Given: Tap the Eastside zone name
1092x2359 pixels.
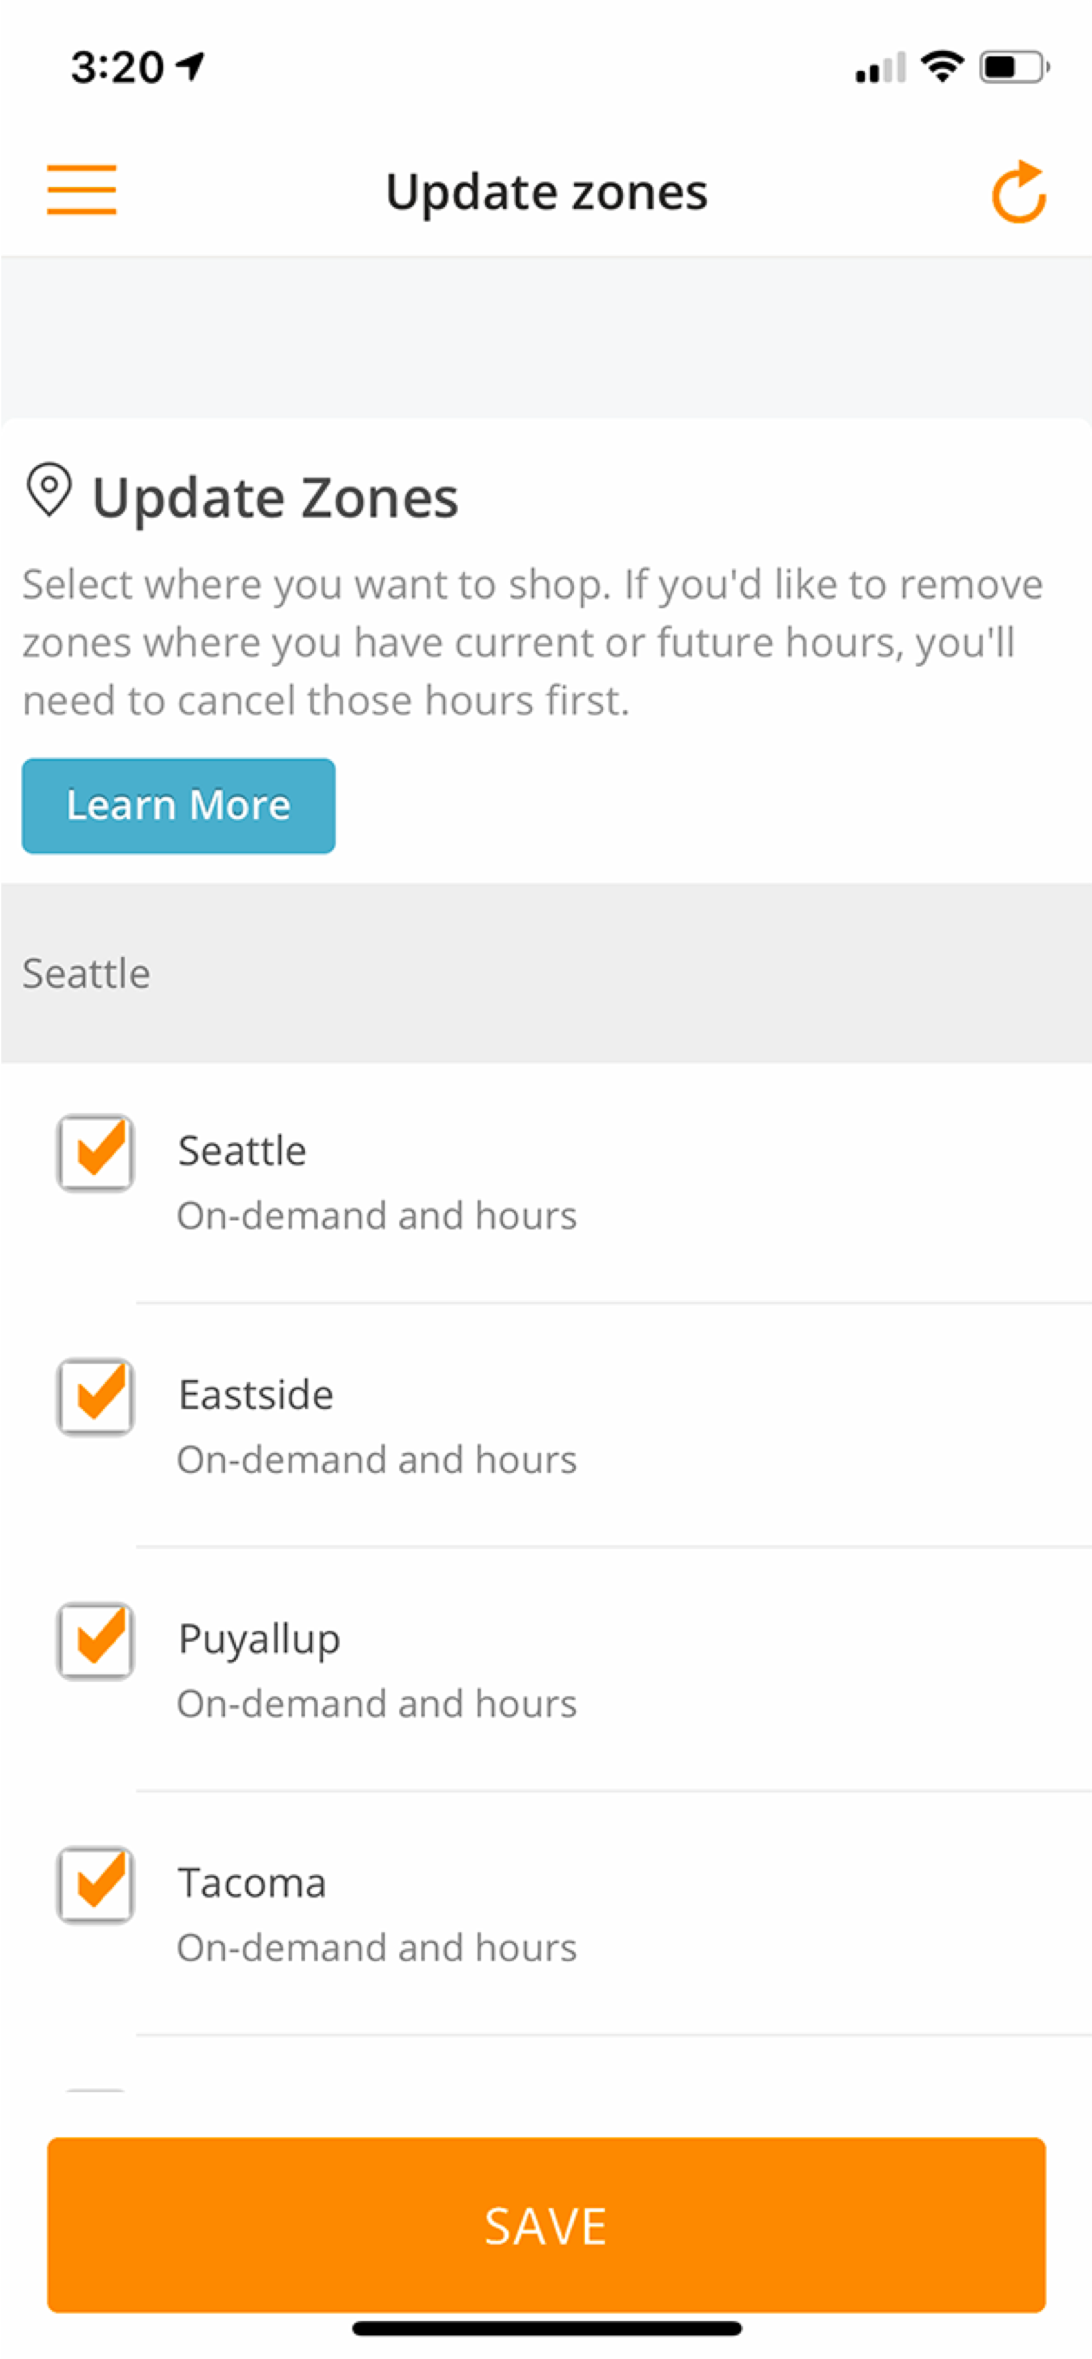Looking at the screenshot, I should point(256,1395).
